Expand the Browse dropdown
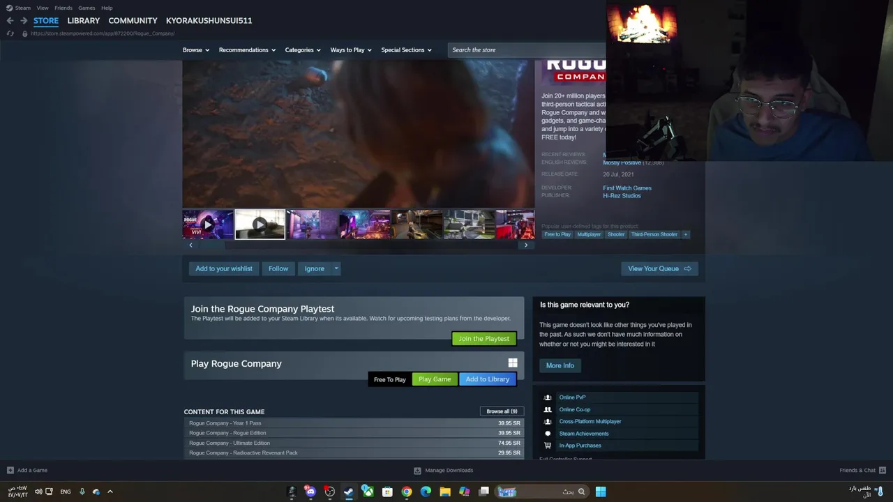 tap(196, 50)
